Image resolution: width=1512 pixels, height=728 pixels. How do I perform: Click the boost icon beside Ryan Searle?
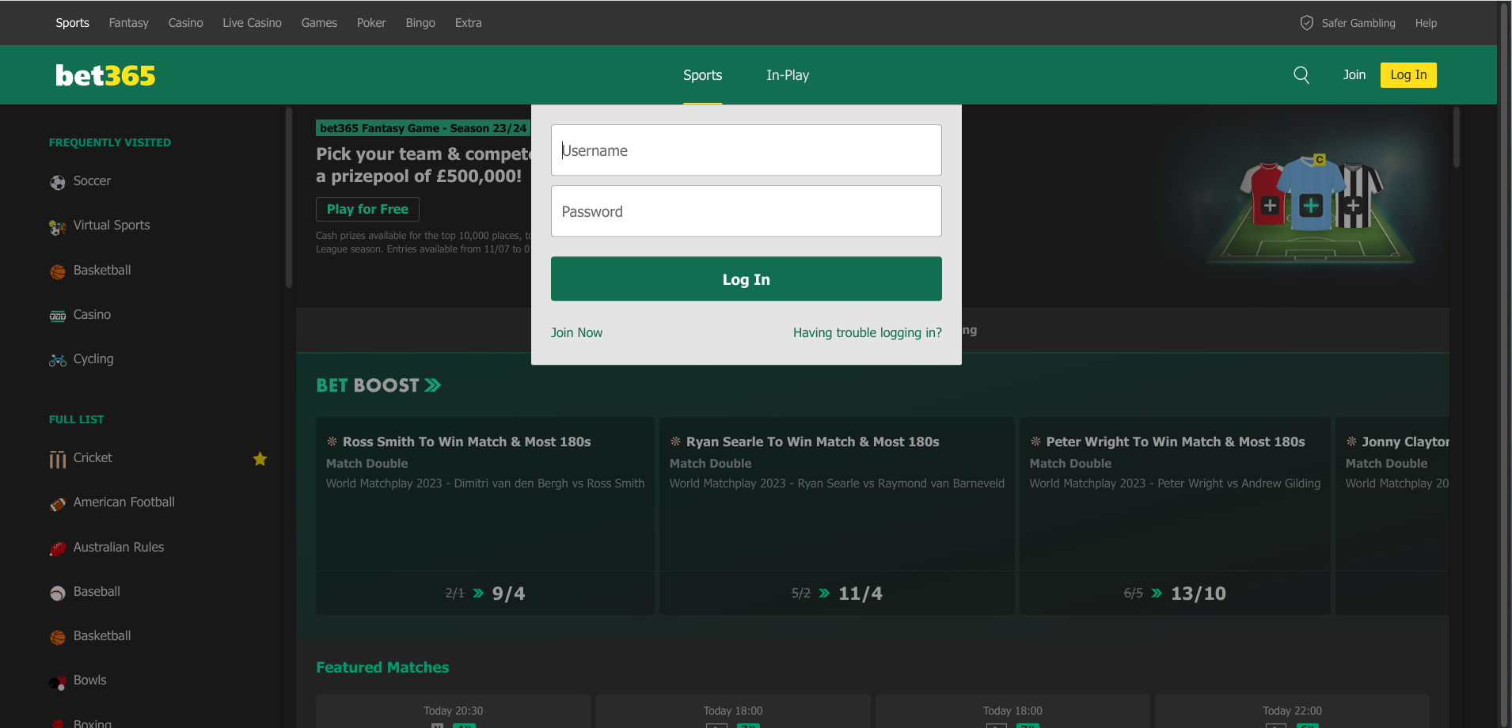click(676, 442)
